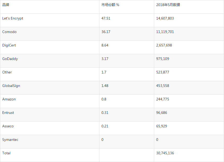Screen dimensions: 224x162
Task: Click the Asseco brand cell
Action: (x=8, y=126)
